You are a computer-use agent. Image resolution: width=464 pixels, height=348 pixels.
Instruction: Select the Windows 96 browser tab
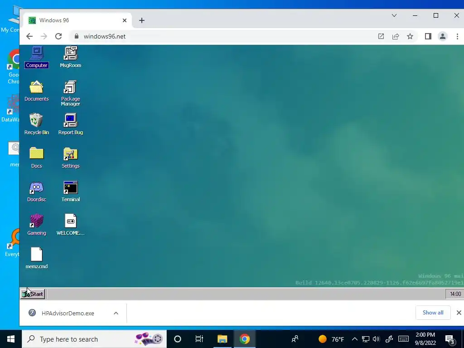coord(77,20)
